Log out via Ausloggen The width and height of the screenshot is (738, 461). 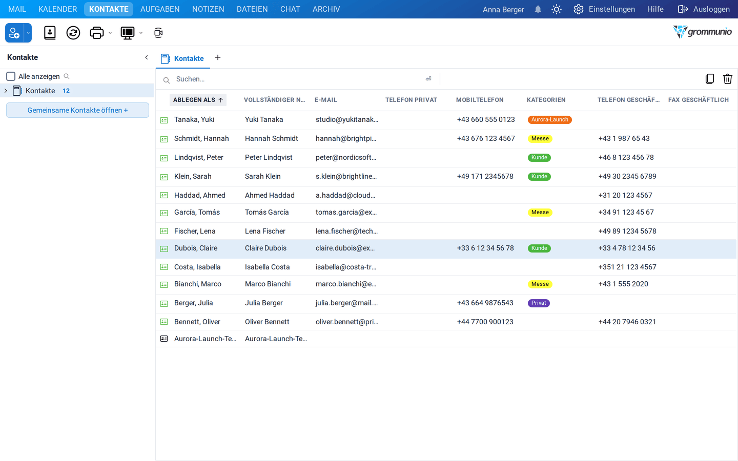(704, 9)
